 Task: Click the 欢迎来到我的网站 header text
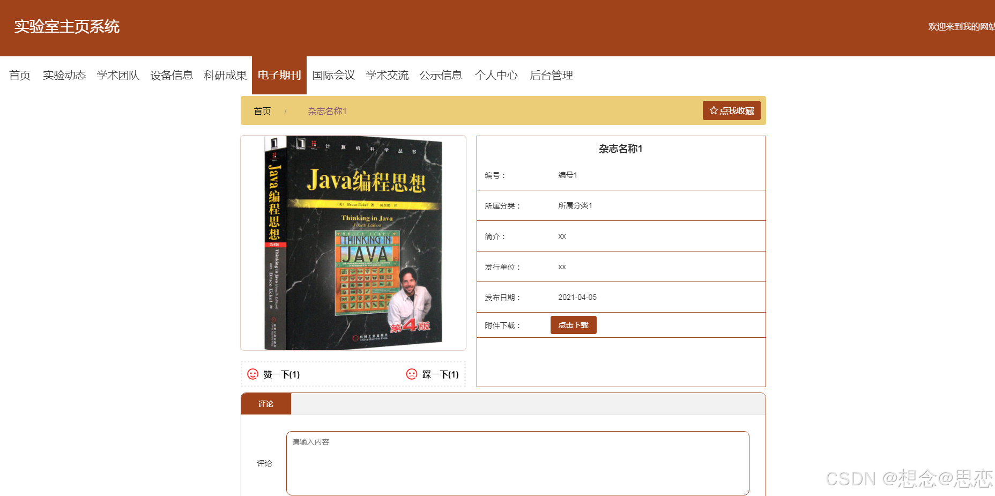tap(961, 26)
